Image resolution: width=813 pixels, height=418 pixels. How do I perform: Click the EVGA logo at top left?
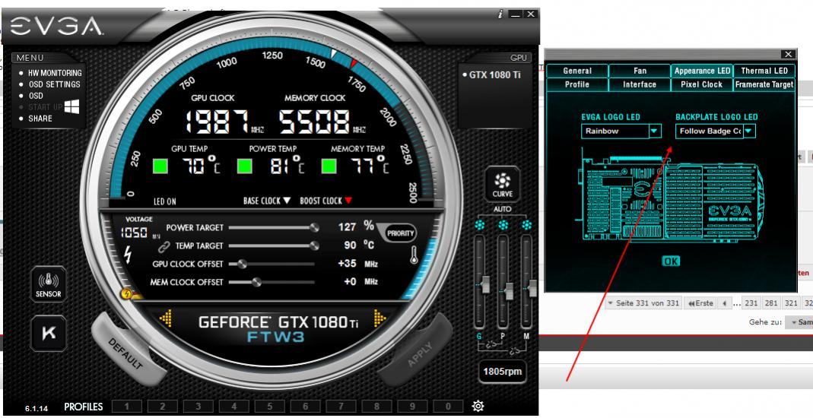pos(56,25)
